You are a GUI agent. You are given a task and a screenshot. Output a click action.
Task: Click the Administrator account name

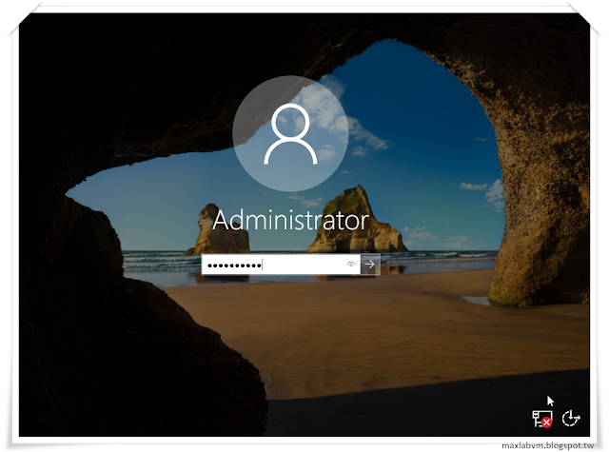pyautogui.click(x=290, y=220)
